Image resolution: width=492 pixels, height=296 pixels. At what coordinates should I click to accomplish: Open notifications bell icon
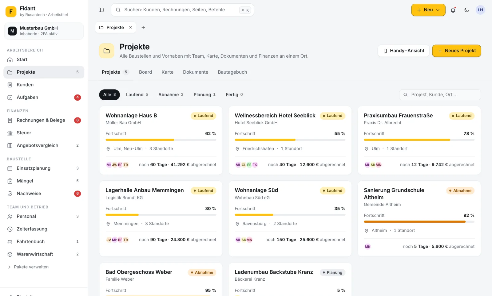click(453, 10)
